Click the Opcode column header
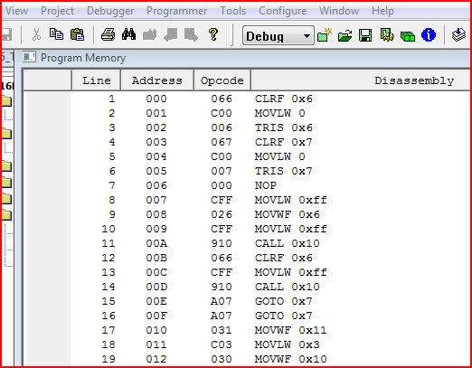The height and width of the screenshot is (368, 472). (222, 80)
